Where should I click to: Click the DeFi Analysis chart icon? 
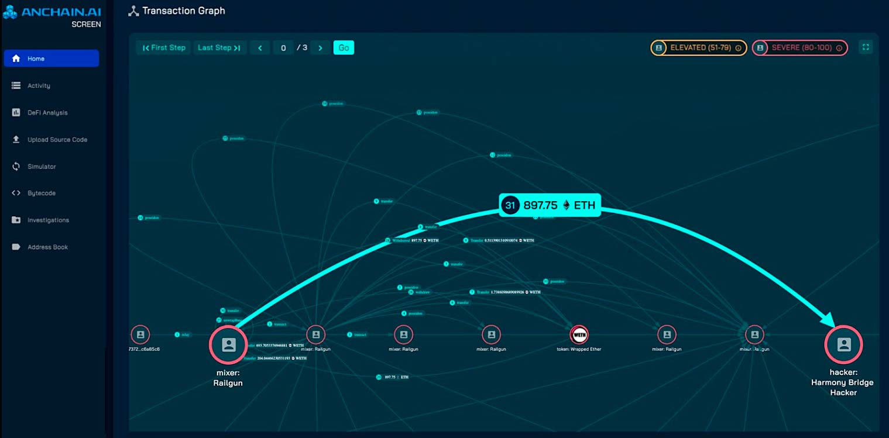tap(16, 113)
